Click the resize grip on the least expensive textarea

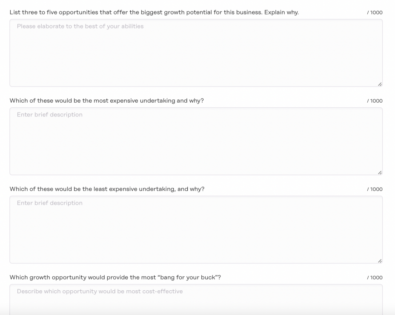point(379,260)
